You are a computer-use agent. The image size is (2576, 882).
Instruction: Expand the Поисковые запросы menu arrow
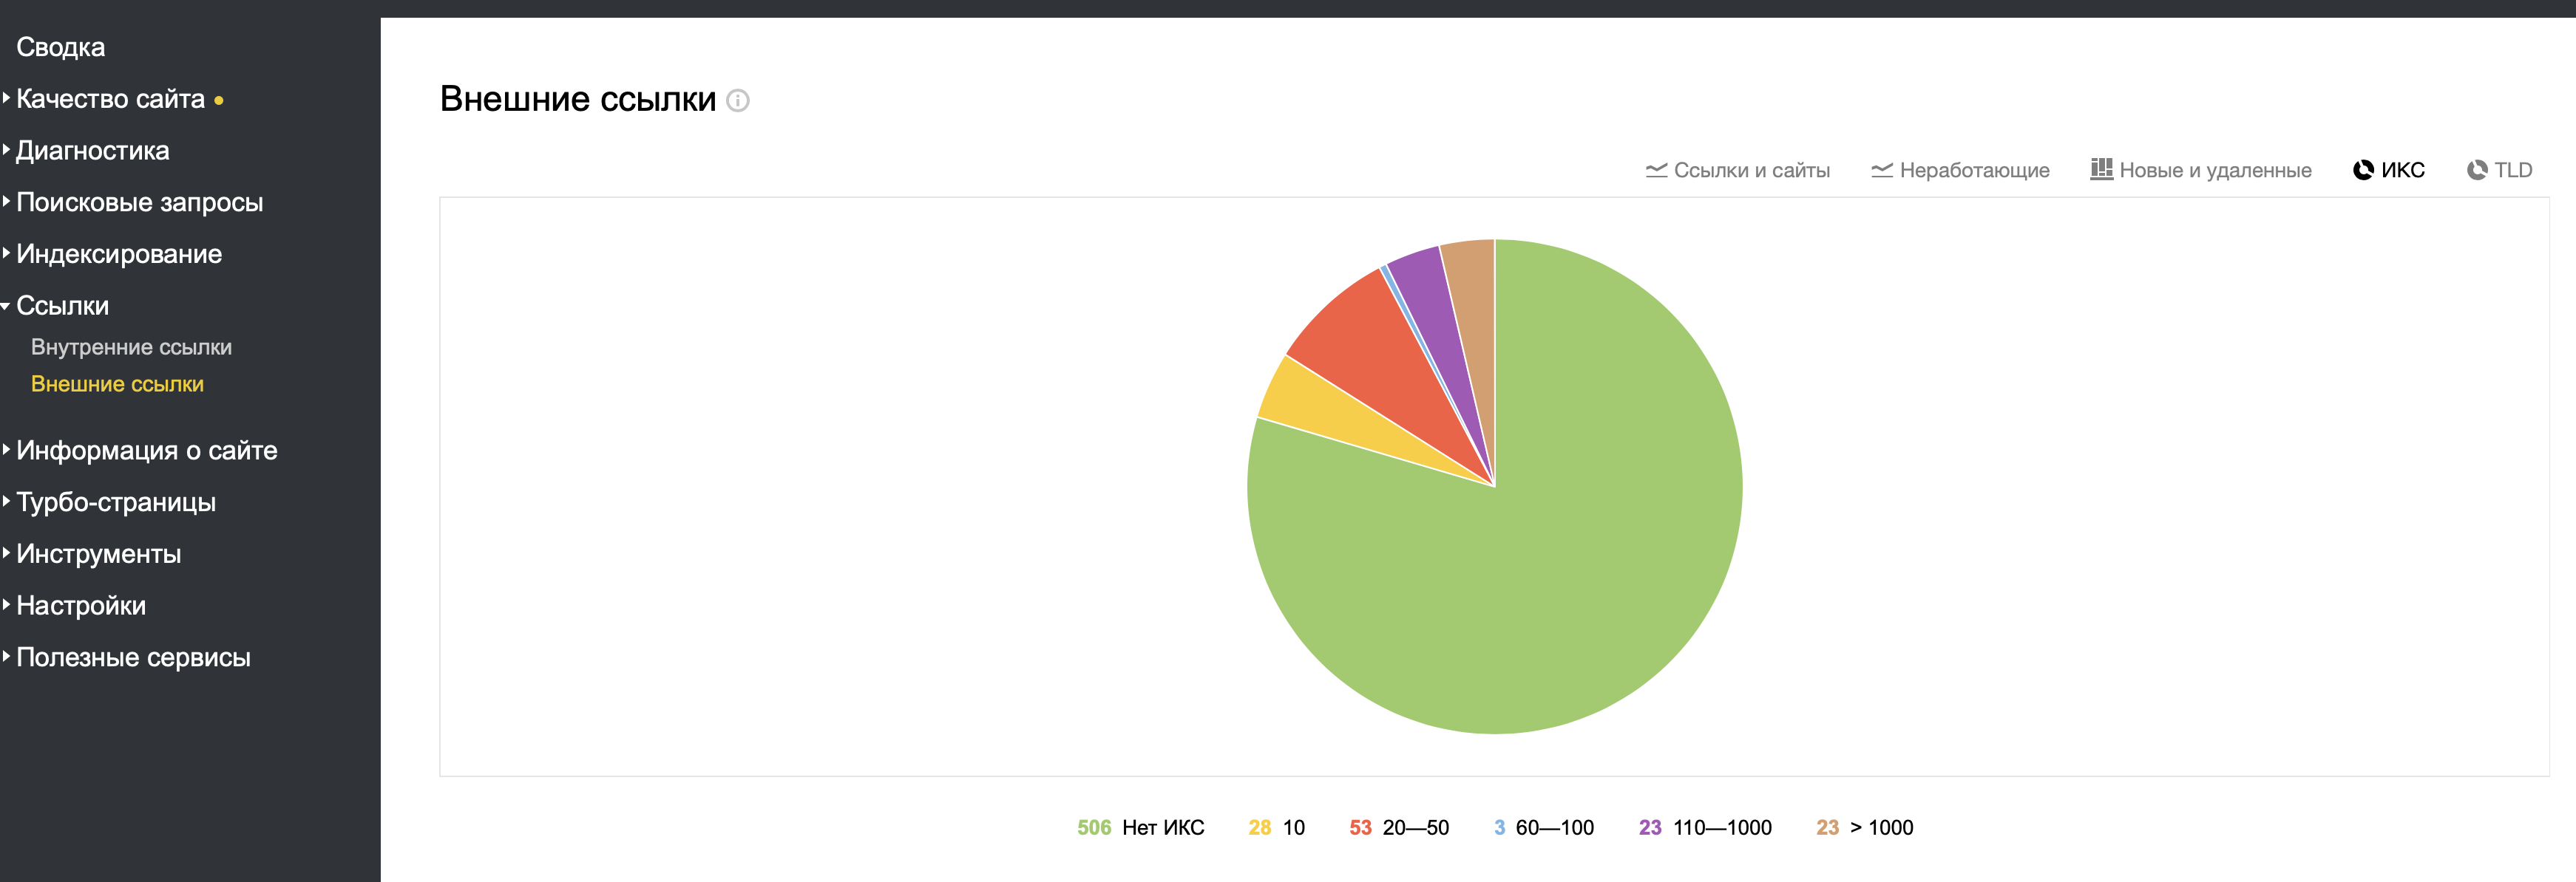[x=7, y=202]
